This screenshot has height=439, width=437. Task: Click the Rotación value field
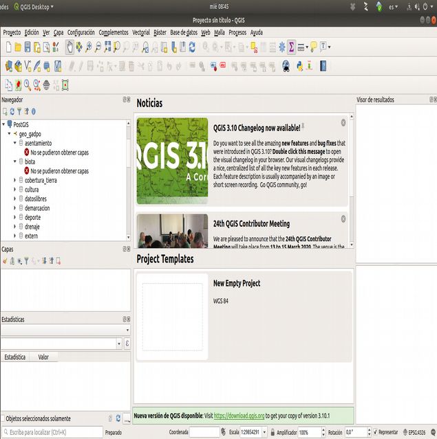[x=355, y=432]
